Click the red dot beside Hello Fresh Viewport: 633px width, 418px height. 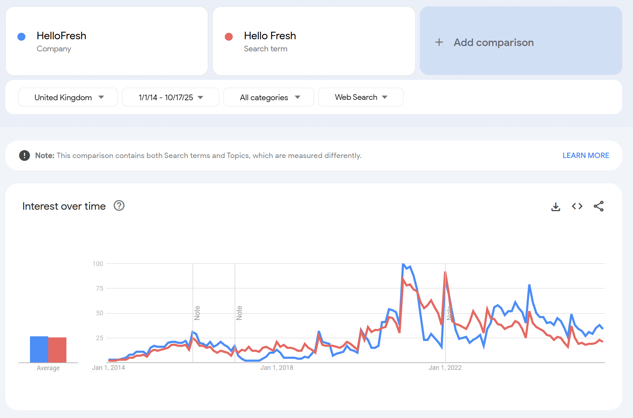pos(229,37)
